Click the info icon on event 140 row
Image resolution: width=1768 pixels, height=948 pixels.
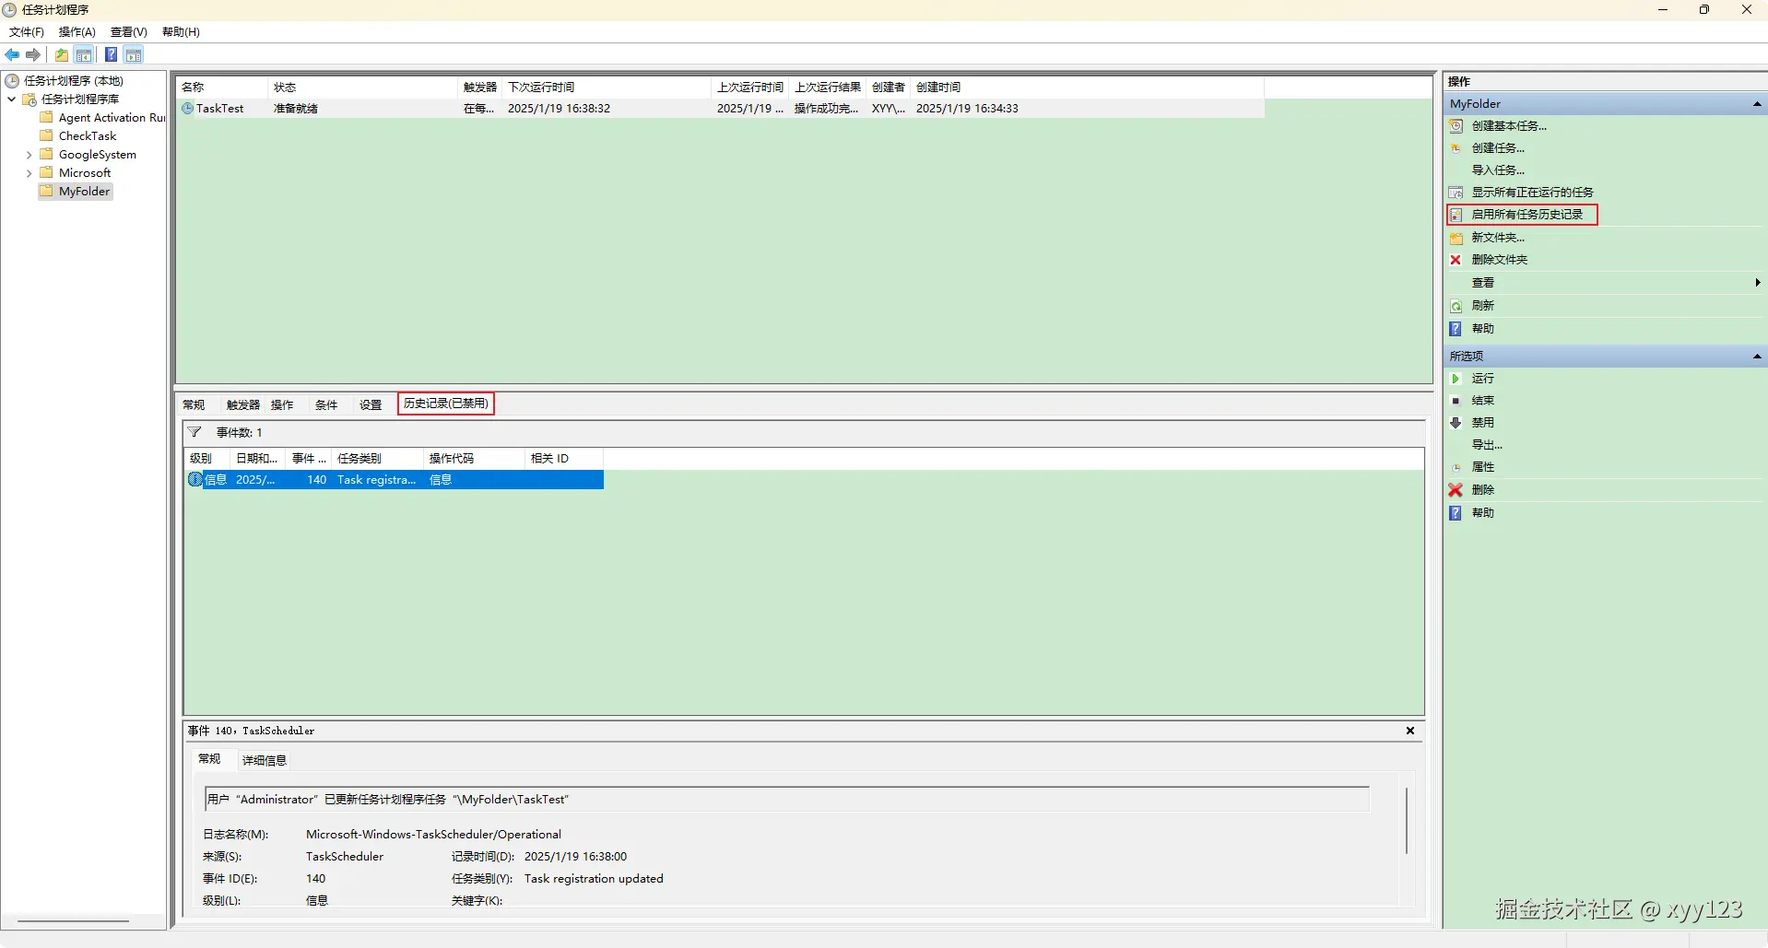pos(195,480)
